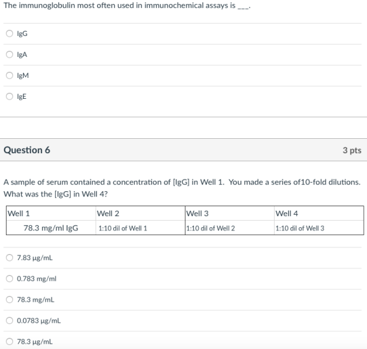Click the IgG answer label text

pyautogui.click(x=22, y=33)
